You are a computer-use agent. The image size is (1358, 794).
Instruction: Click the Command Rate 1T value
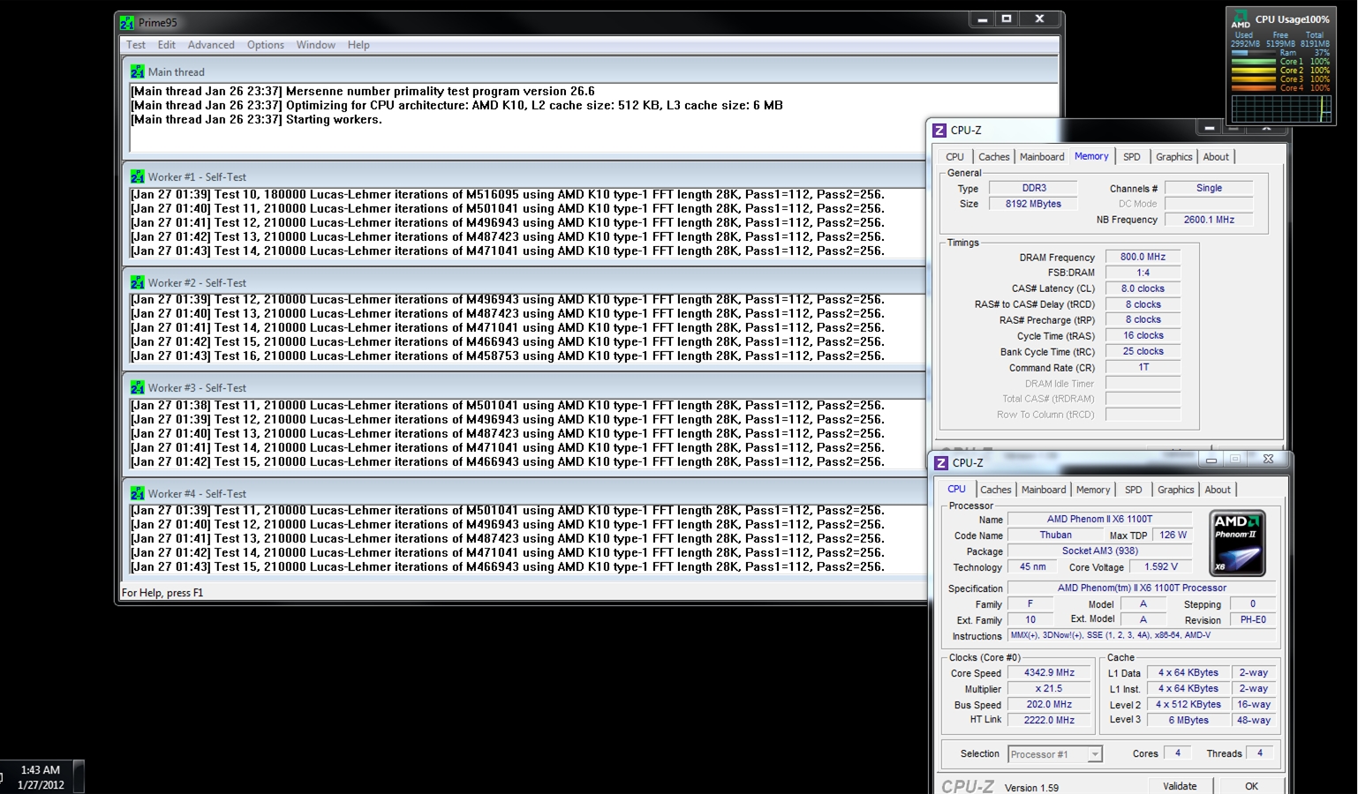coord(1143,367)
